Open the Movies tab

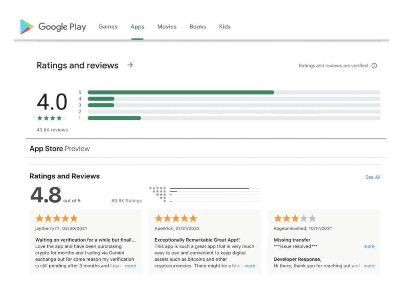[167, 27]
